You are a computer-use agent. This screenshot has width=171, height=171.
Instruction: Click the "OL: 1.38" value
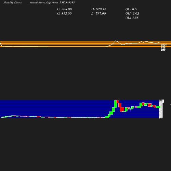point(132,18)
